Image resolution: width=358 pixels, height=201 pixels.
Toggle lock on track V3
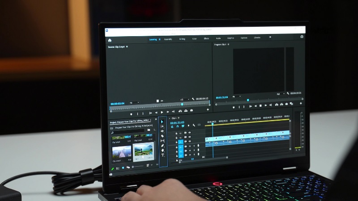[x=176, y=133]
